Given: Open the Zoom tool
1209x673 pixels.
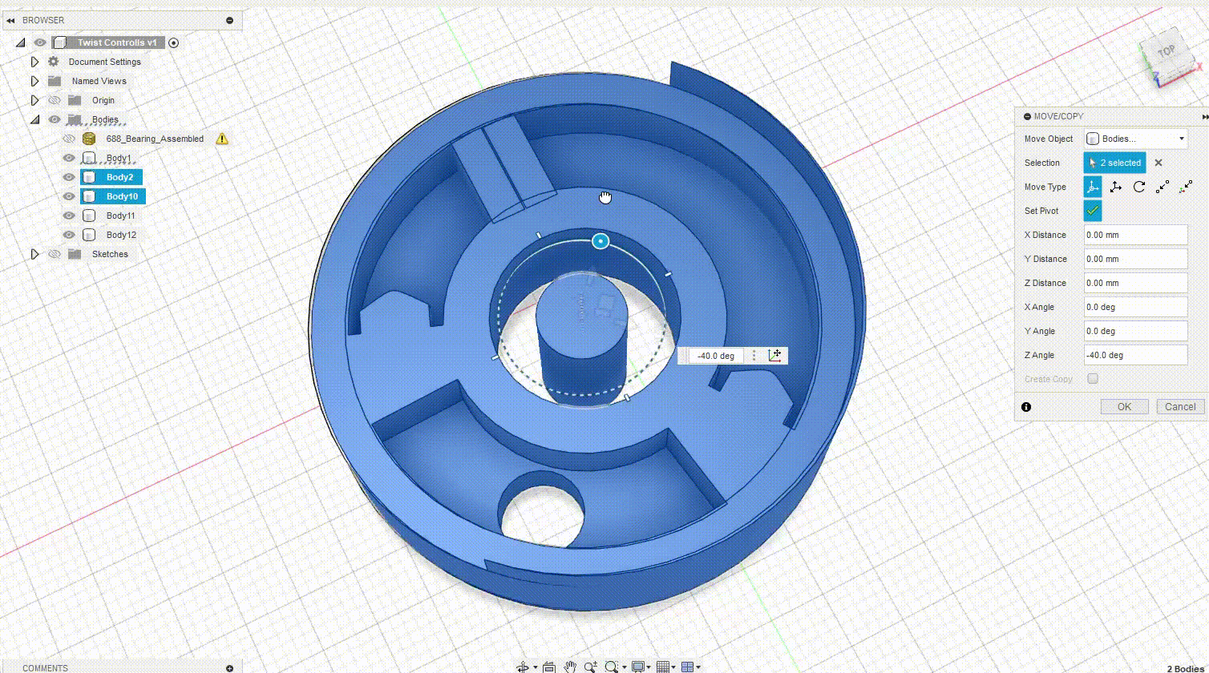Looking at the screenshot, I should (592, 666).
